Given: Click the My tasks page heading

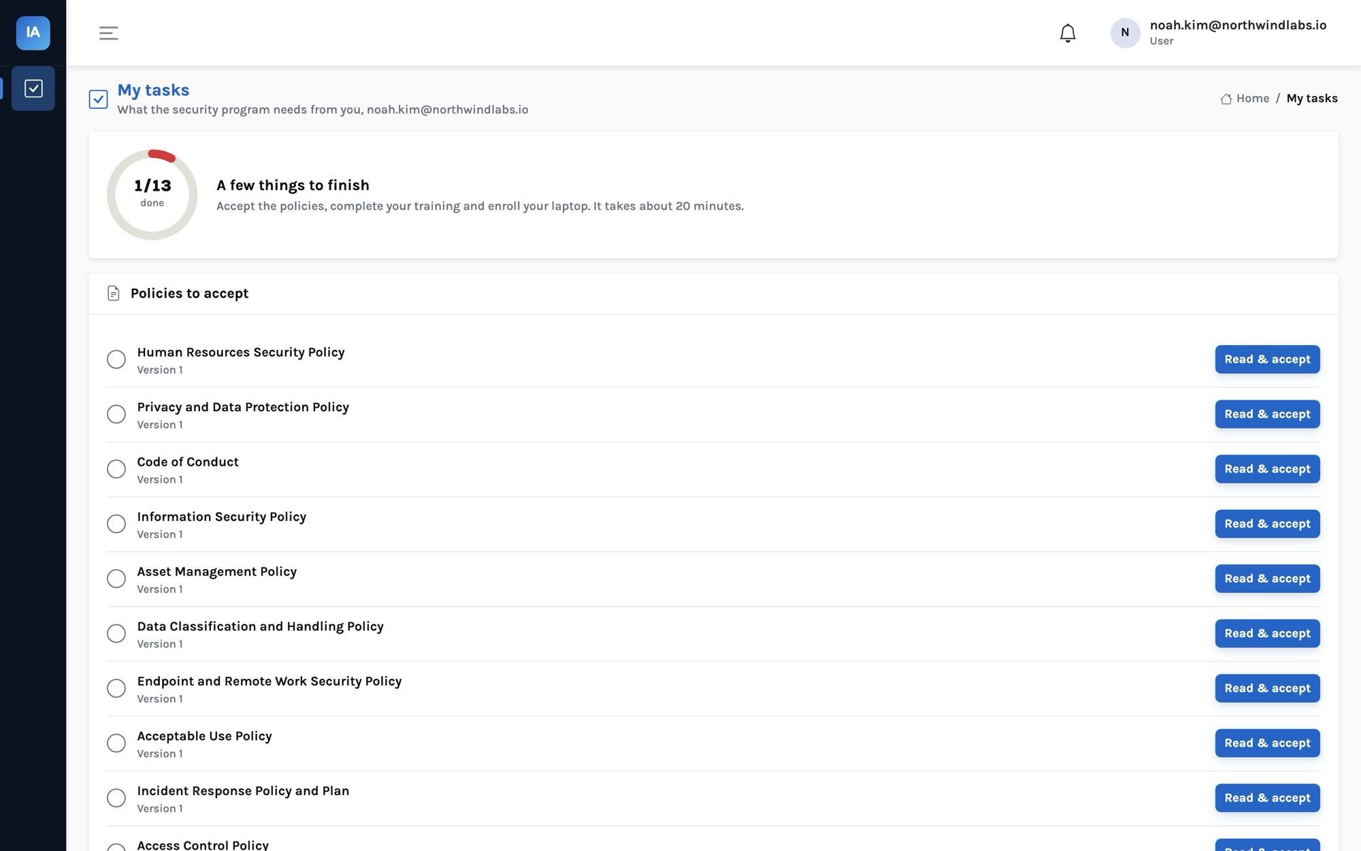Looking at the screenshot, I should point(153,90).
